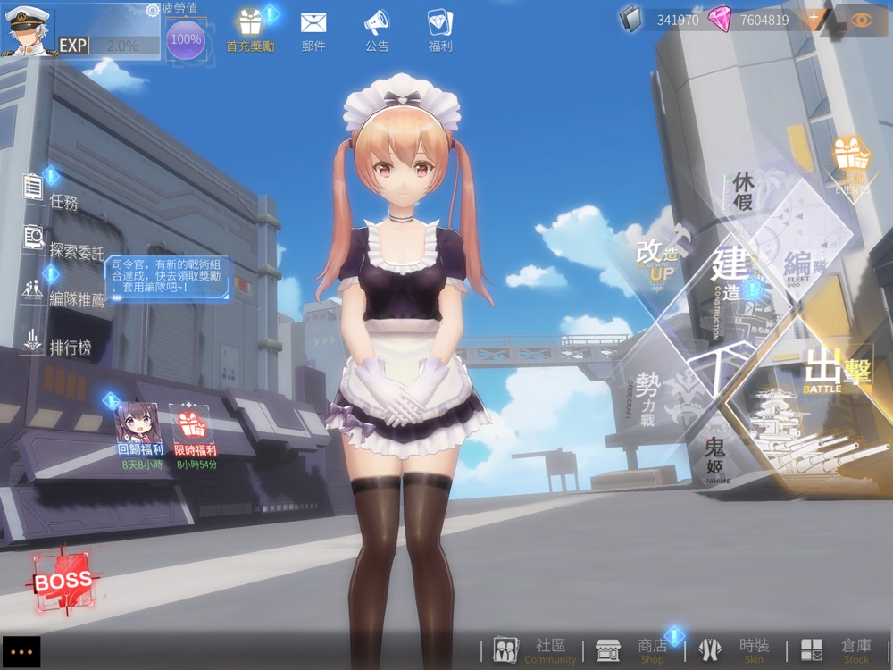The width and height of the screenshot is (893, 670).
Task: Open the 郵件 mail icon
Action: click(x=313, y=31)
